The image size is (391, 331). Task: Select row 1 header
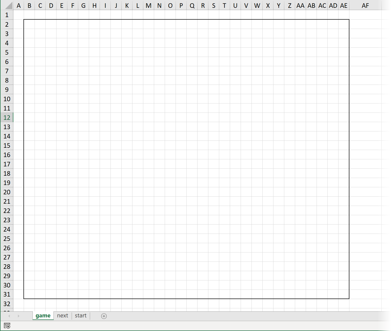point(7,15)
